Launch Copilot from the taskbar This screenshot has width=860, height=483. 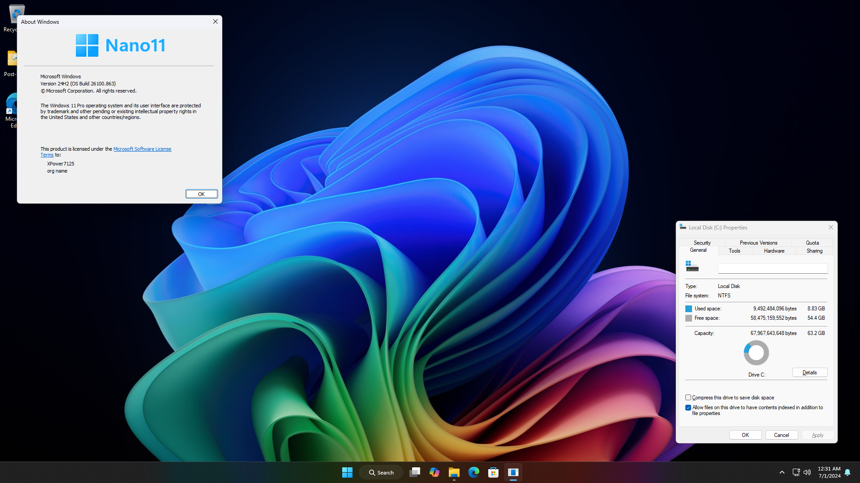[x=434, y=472]
